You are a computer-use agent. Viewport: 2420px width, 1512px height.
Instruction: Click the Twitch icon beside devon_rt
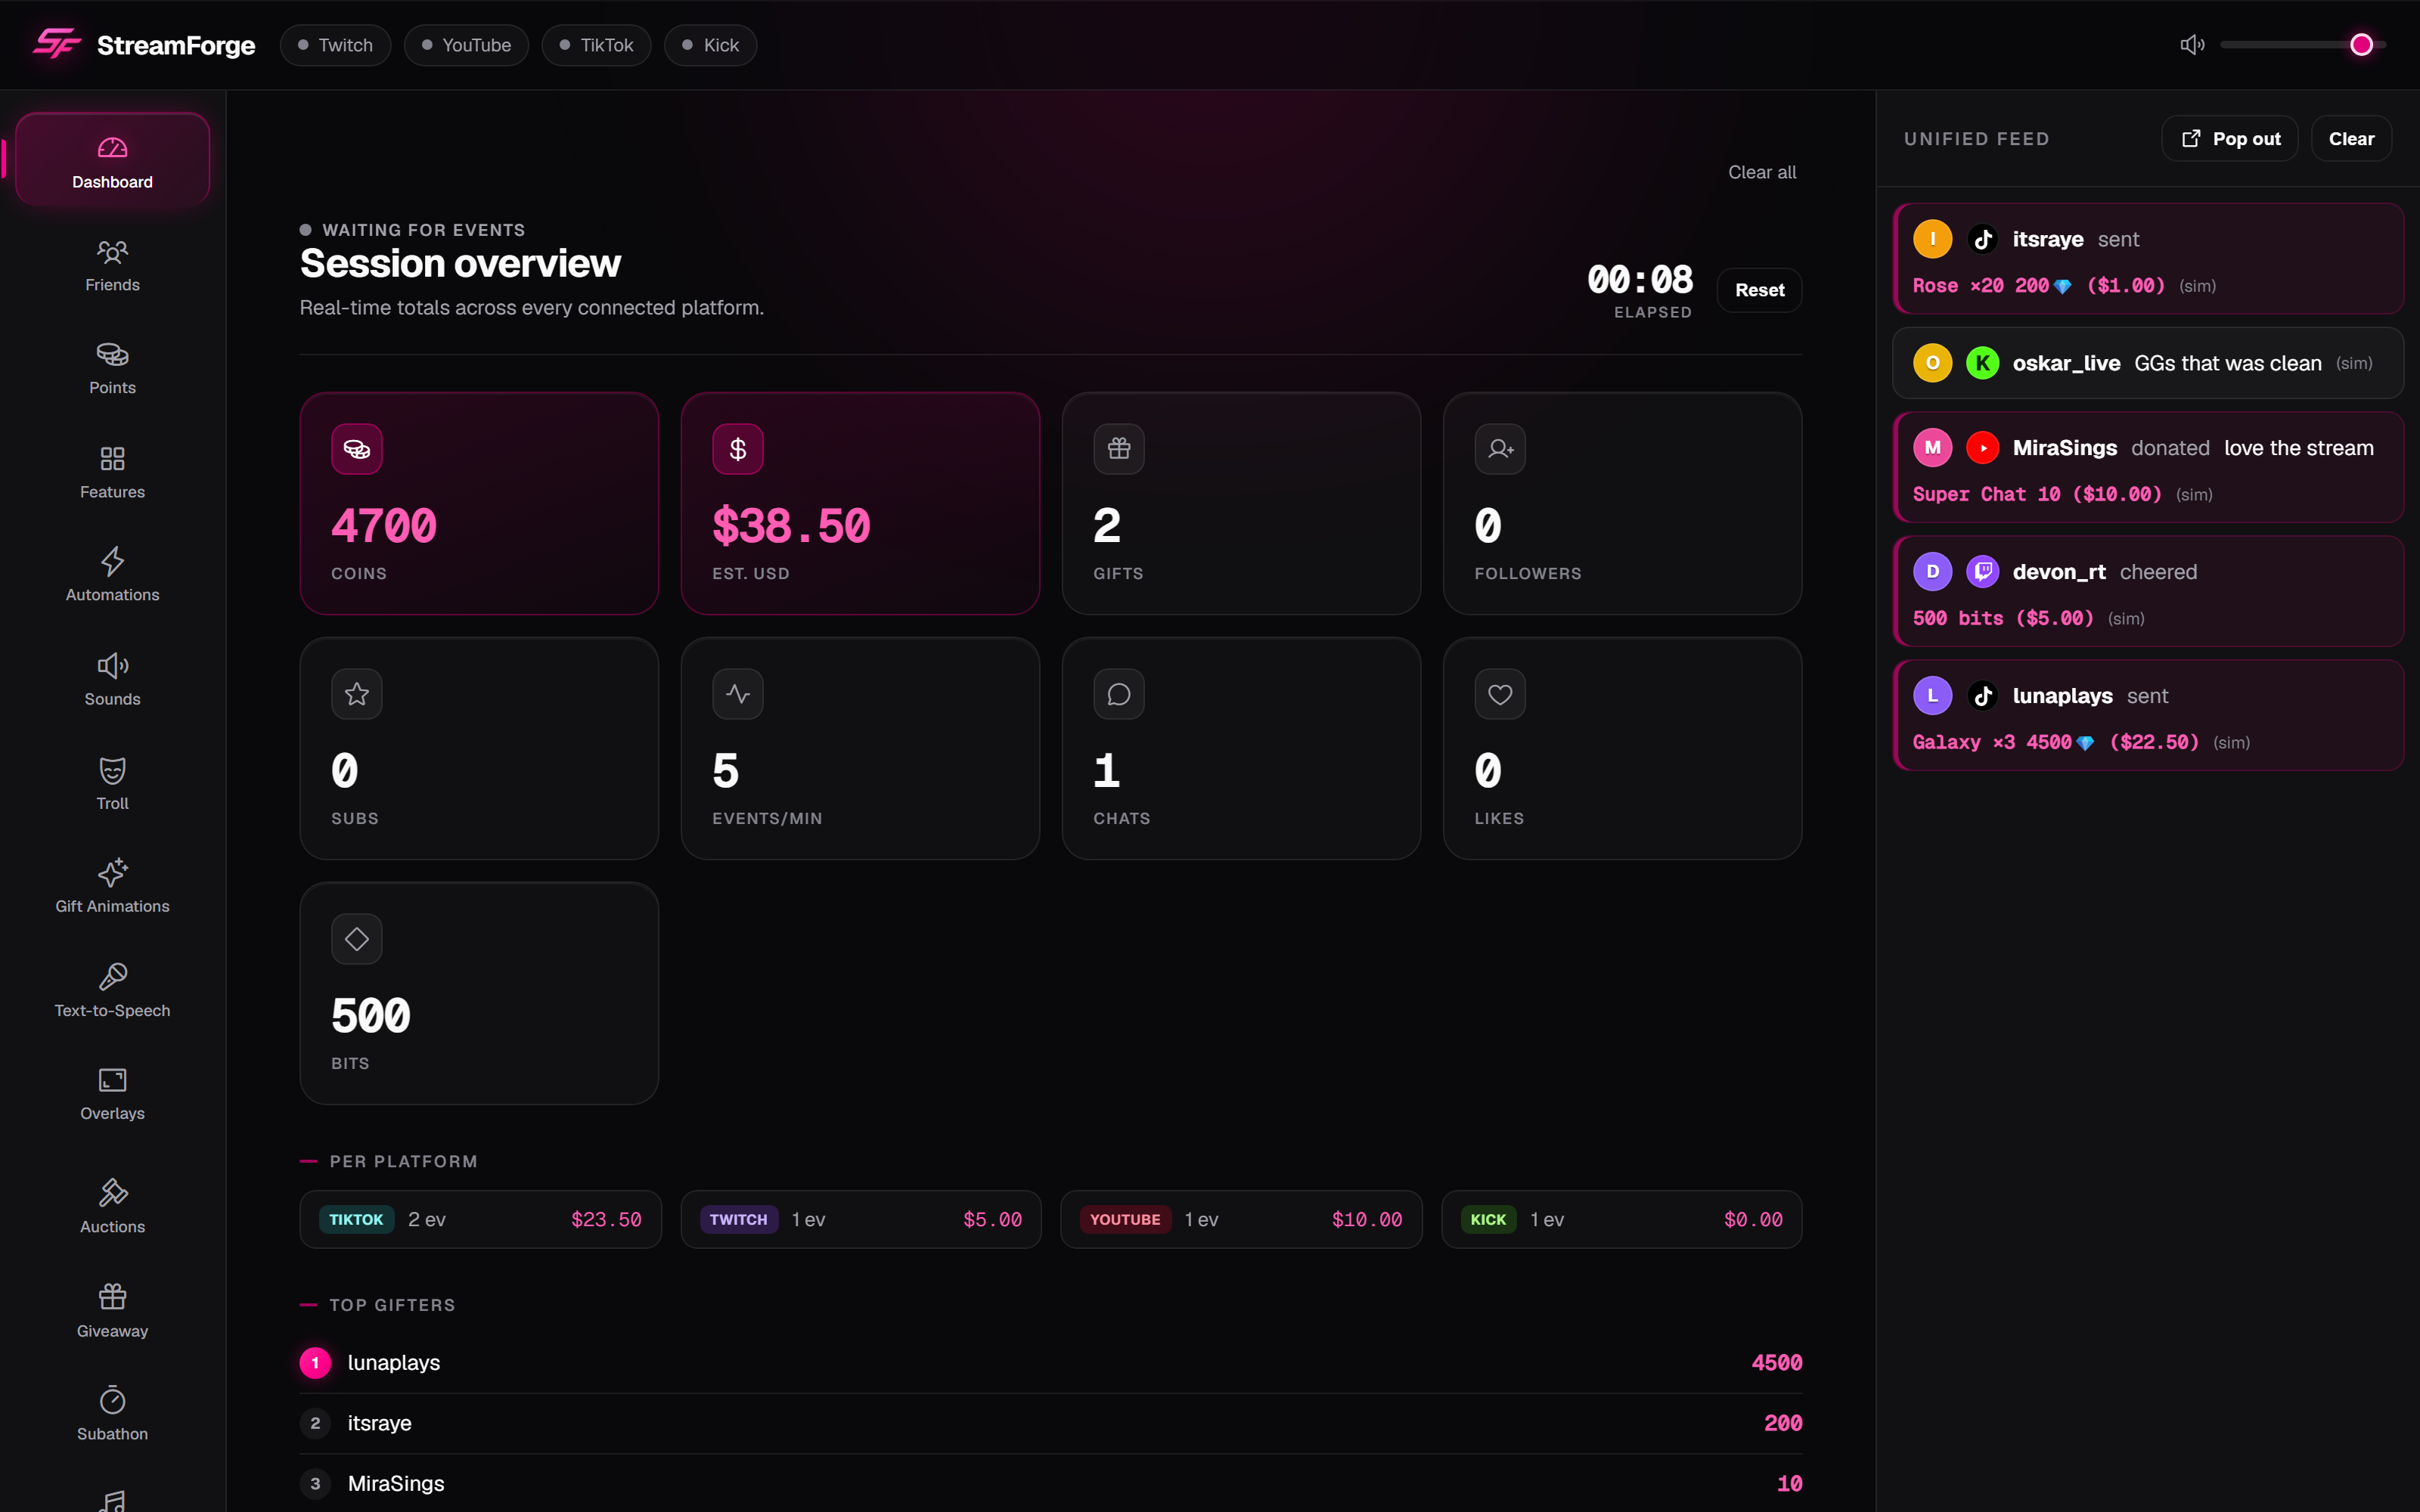coord(1983,571)
